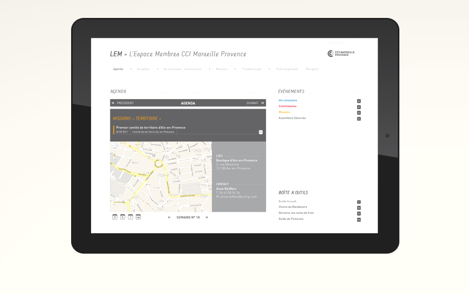Viewport: 469px width, 294px height.
Task: Open the Déclarez vos notes de frais link
Action: (x=296, y=213)
